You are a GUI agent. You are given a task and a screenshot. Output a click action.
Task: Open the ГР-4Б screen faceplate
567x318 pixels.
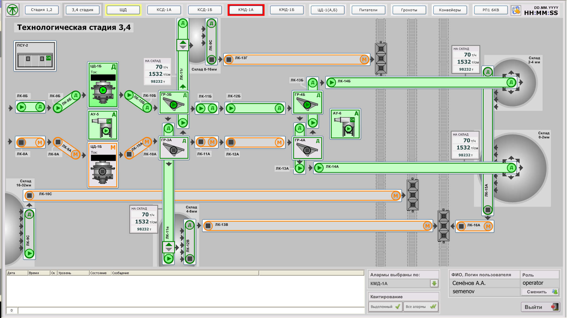point(308,102)
